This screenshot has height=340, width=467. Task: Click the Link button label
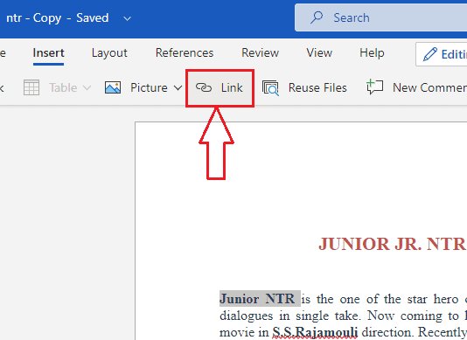click(232, 87)
